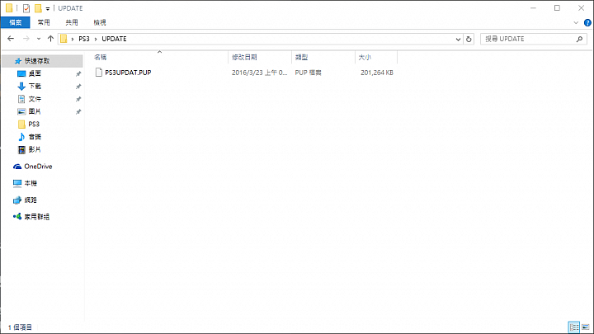Click the pin icon next to 桌面

(78, 74)
